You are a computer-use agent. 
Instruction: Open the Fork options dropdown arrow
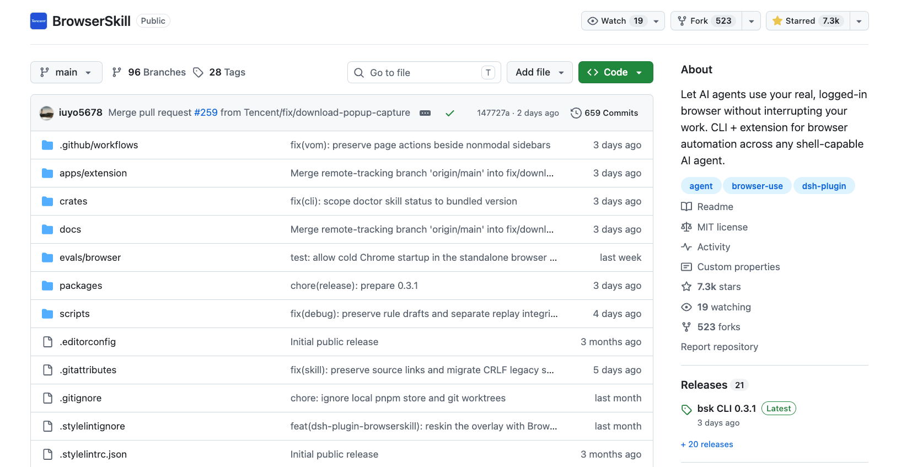tap(751, 21)
